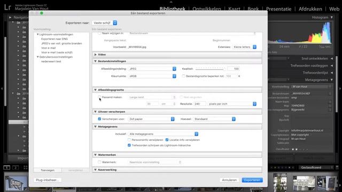The width and height of the screenshot is (342, 192).
Task: Expand the Navigator panel triangle
Action: tap(10, 18)
